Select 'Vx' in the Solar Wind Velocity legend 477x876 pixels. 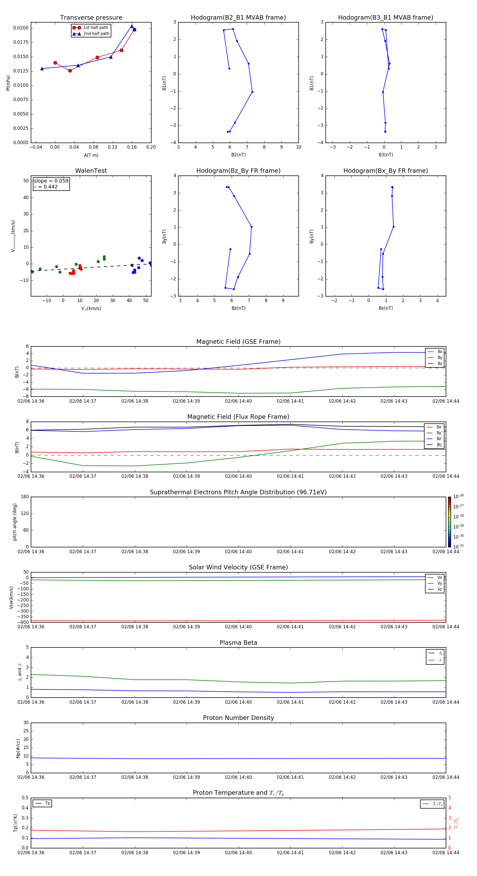pos(435,578)
